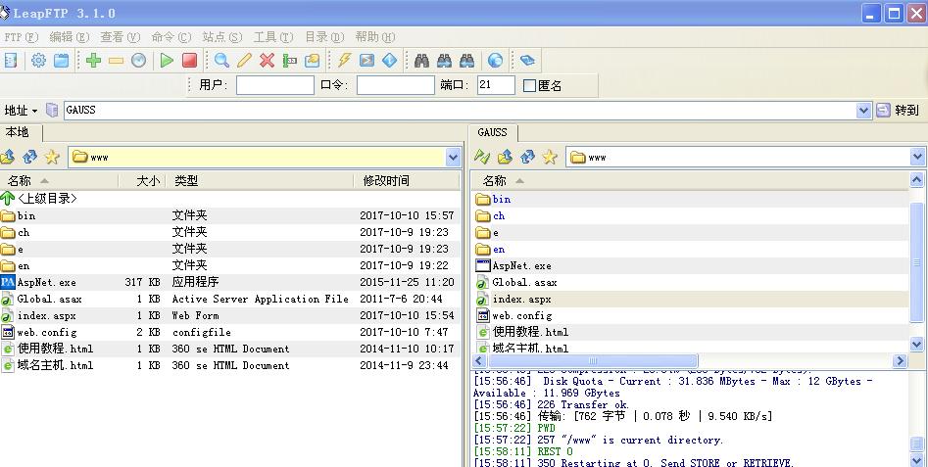Open the 查看(V) menu

121,37
